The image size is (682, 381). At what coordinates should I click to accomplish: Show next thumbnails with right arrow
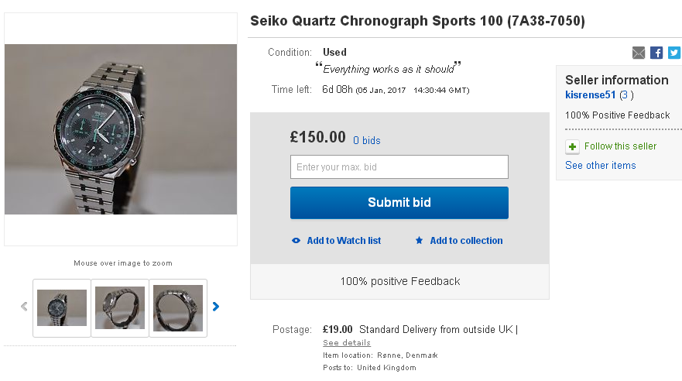point(216,307)
